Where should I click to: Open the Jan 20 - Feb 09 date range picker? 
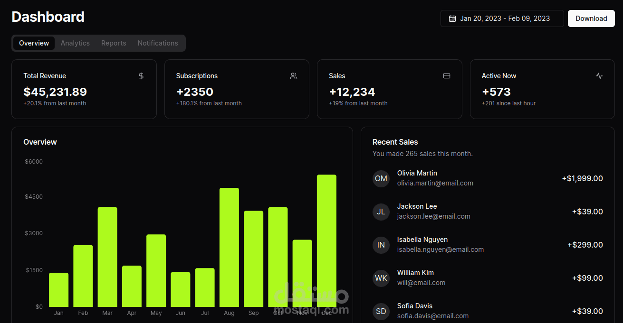tap(502, 18)
